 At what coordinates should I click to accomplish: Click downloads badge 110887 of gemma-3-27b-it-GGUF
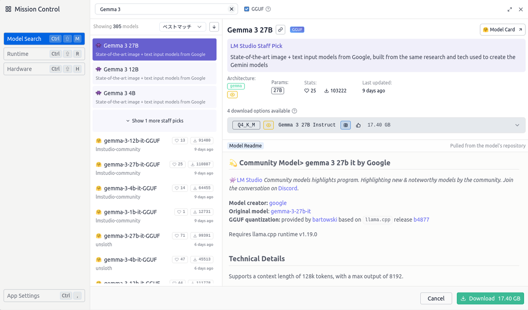(200, 164)
